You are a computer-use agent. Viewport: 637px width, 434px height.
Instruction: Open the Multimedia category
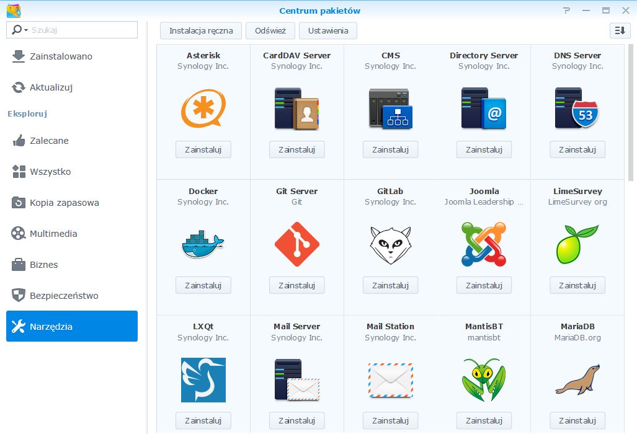[x=72, y=234]
